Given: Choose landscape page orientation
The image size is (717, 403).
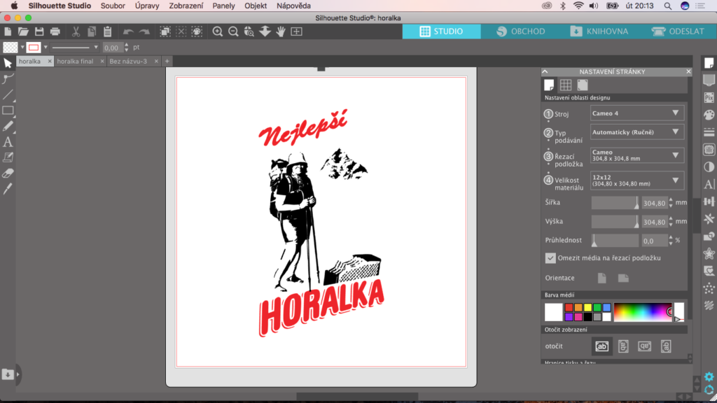Looking at the screenshot, I should (x=623, y=278).
